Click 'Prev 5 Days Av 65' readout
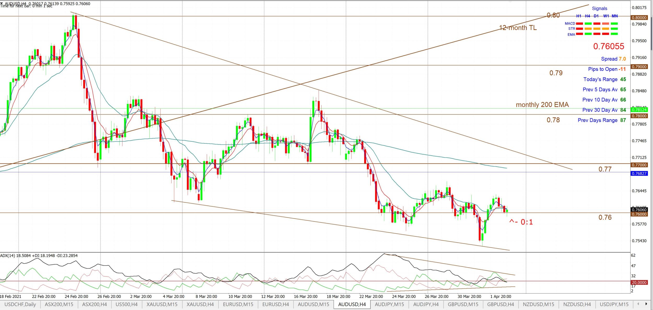 [604, 90]
